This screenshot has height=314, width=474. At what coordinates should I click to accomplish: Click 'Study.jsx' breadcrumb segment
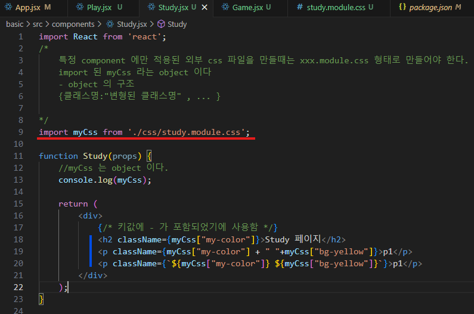132,24
